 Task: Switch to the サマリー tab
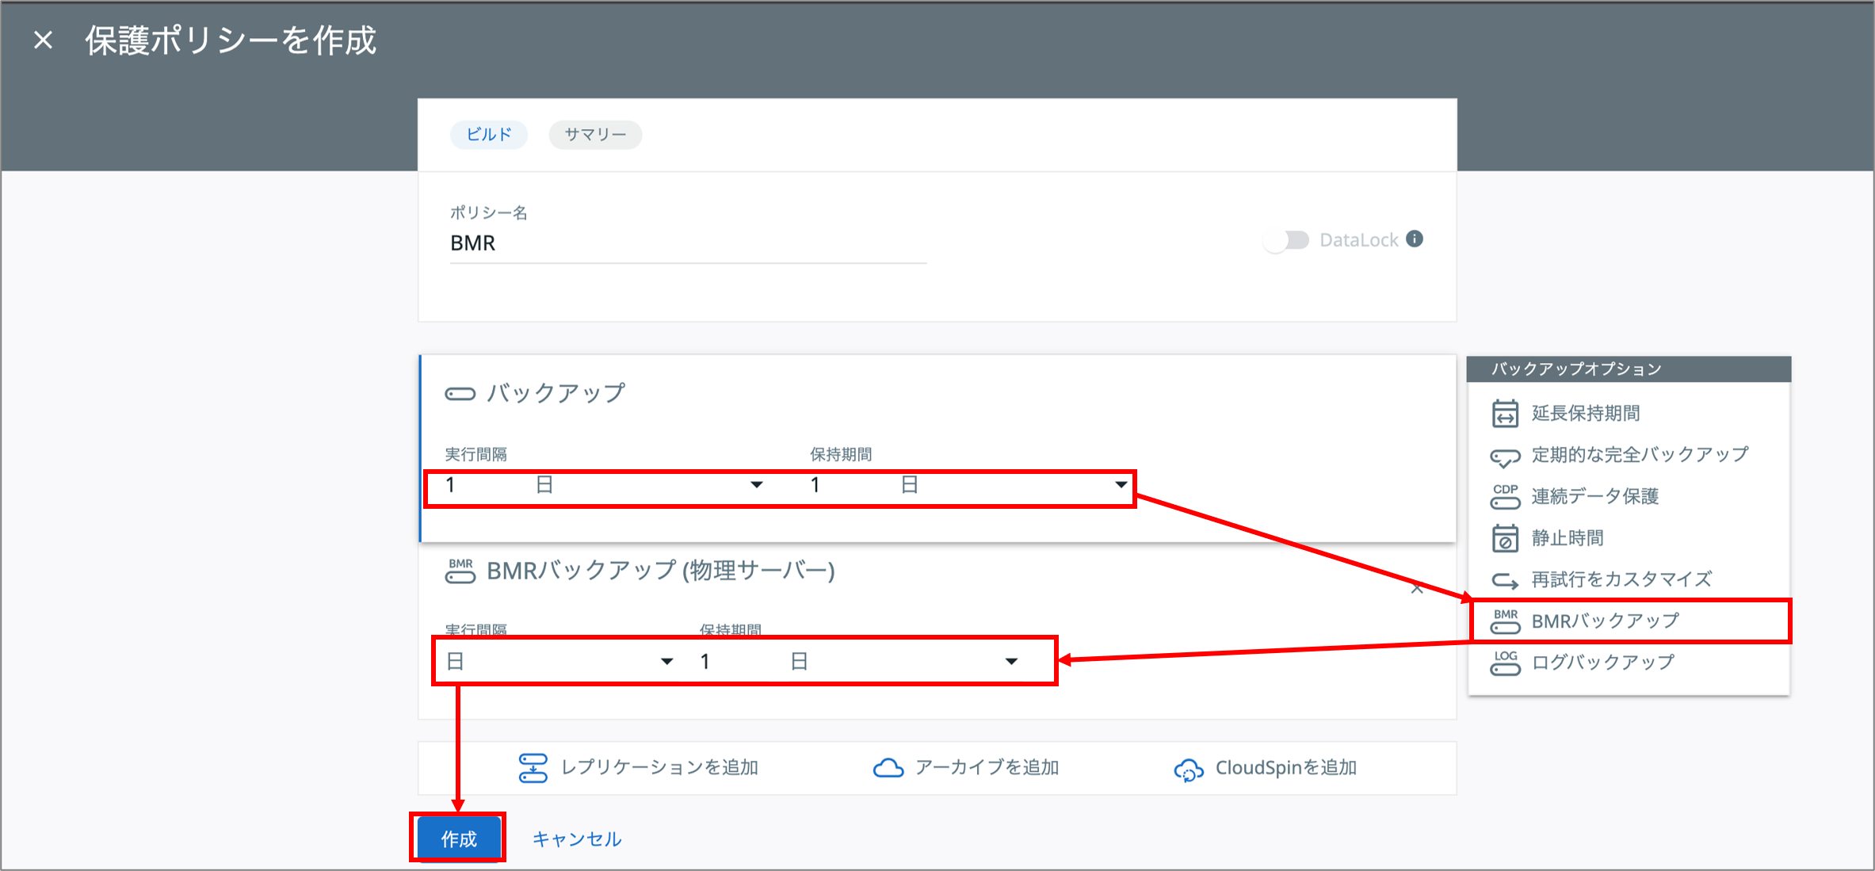point(594,135)
